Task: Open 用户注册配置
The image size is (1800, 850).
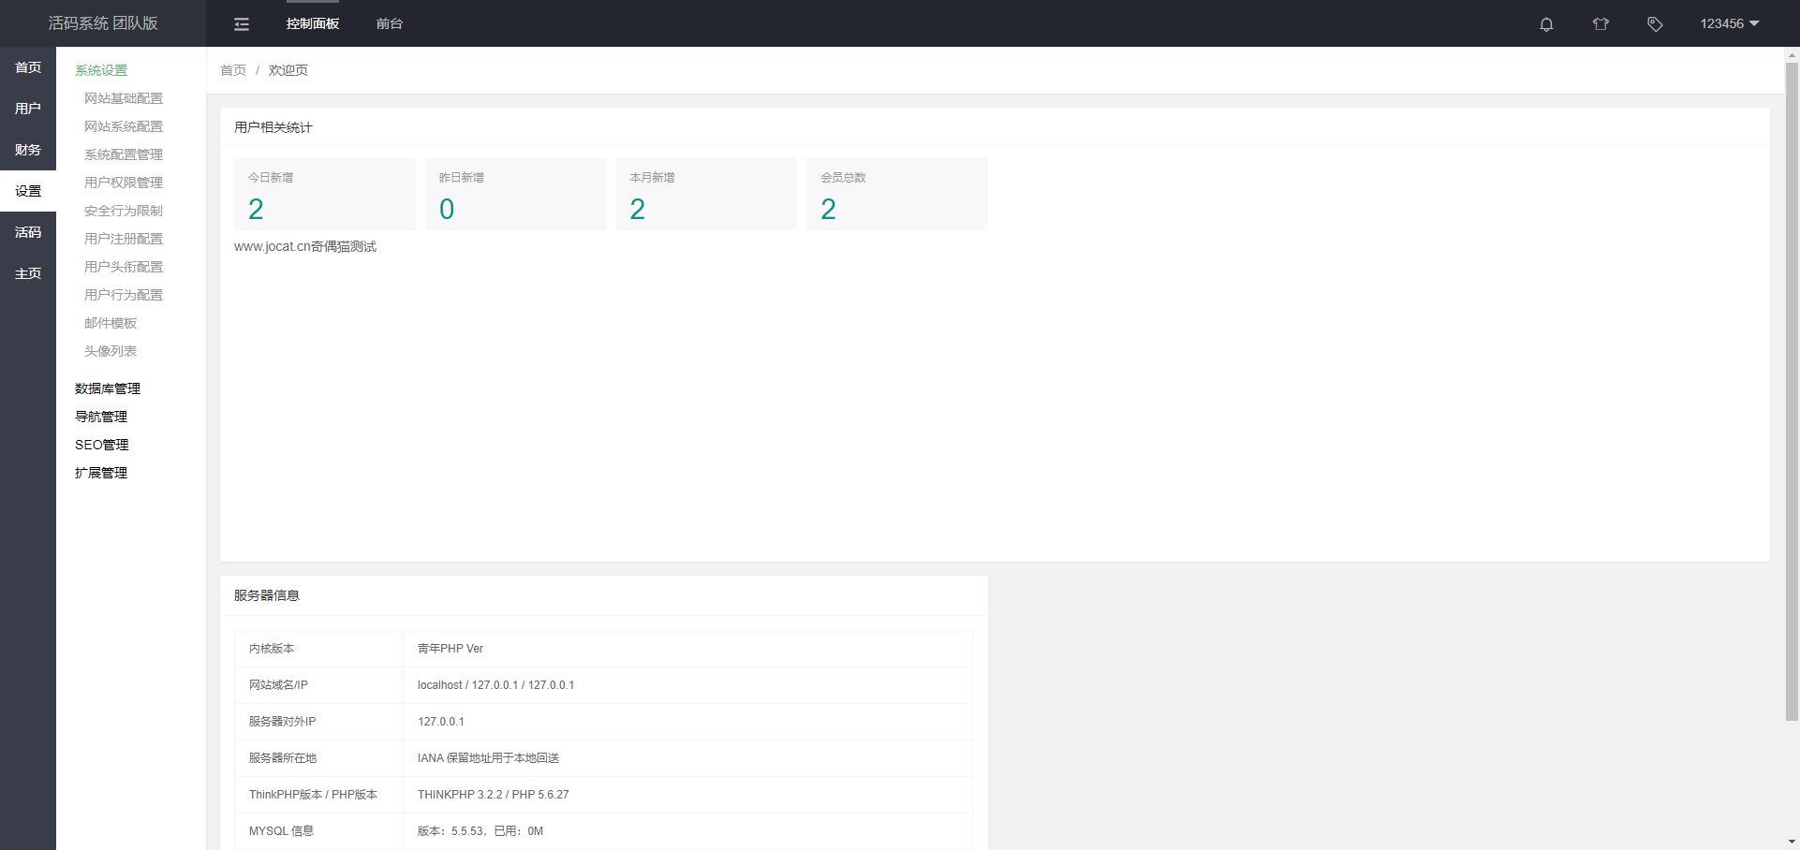Action: (x=124, y=239)
